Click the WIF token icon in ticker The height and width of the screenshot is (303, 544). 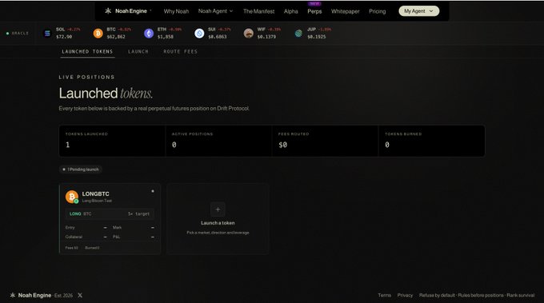pos(249,34)
